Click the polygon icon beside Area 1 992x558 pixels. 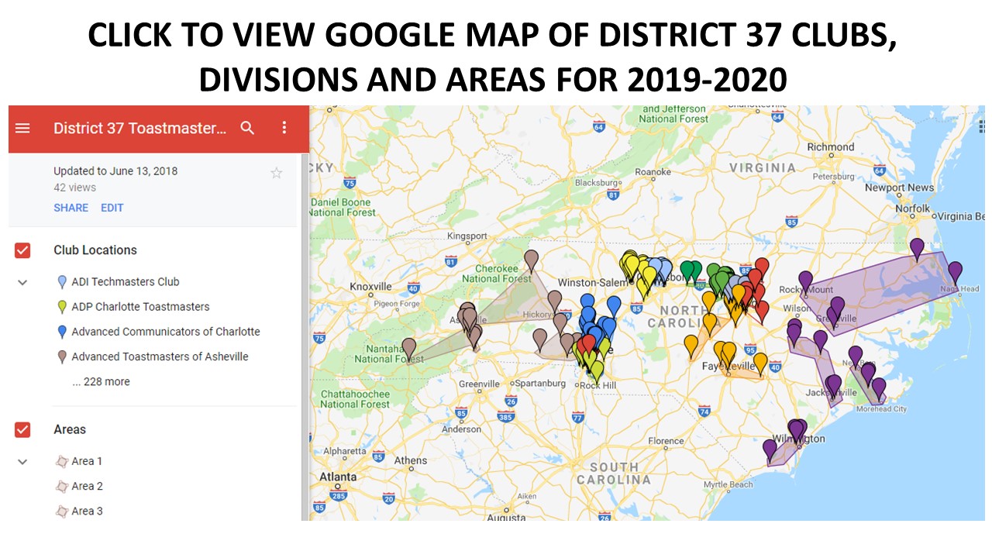click(62, 461)
